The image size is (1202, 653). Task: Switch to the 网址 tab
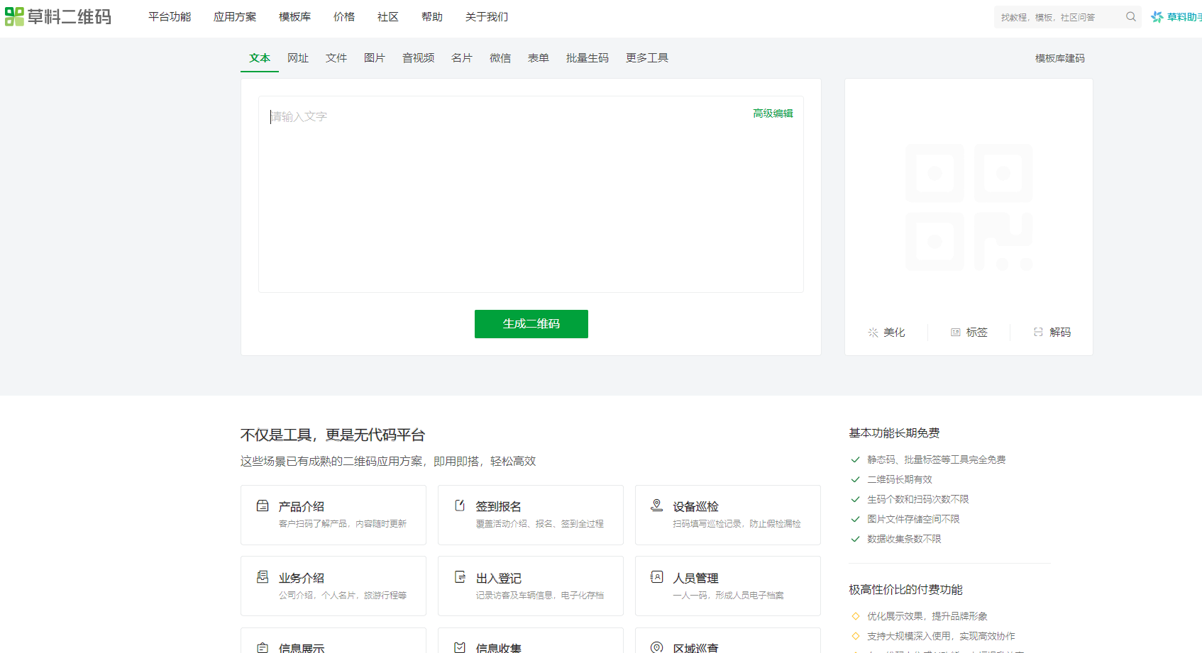pyautogui.click(x=298, y=57)
